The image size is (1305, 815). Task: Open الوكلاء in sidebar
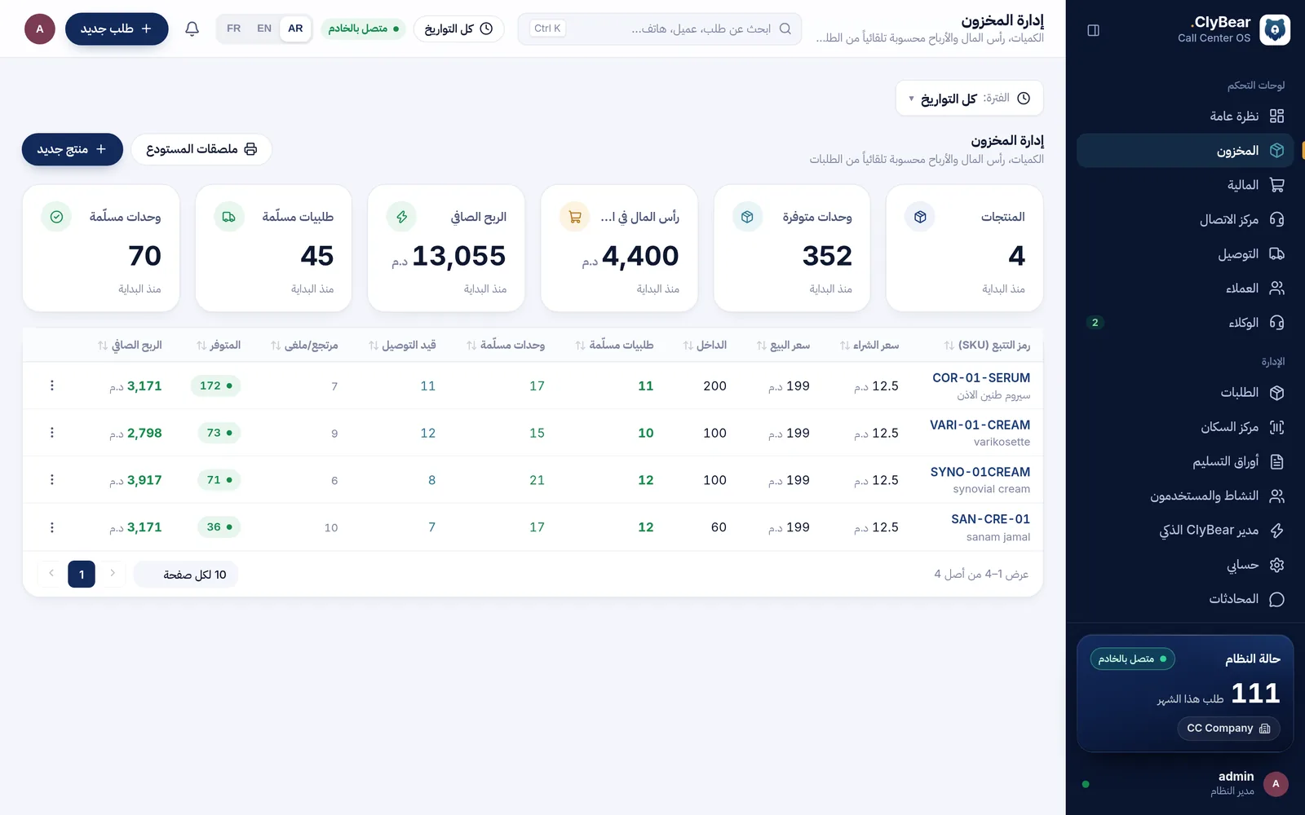point(1185,323)
